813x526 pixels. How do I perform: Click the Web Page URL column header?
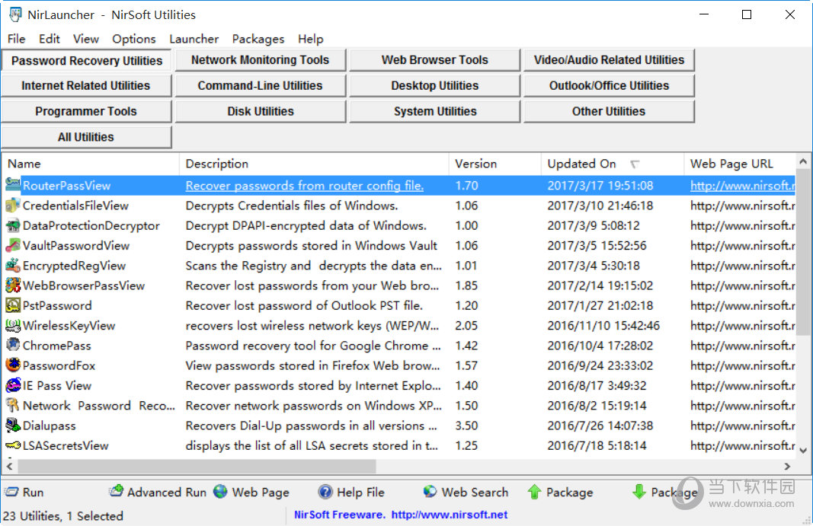click(740, 164)
